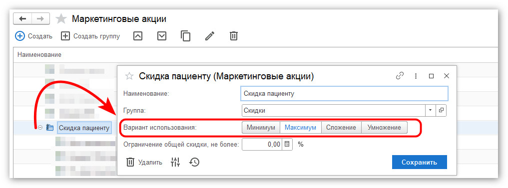
Task: Go forward with the right arrow button
Action: [x=40, y=19]
